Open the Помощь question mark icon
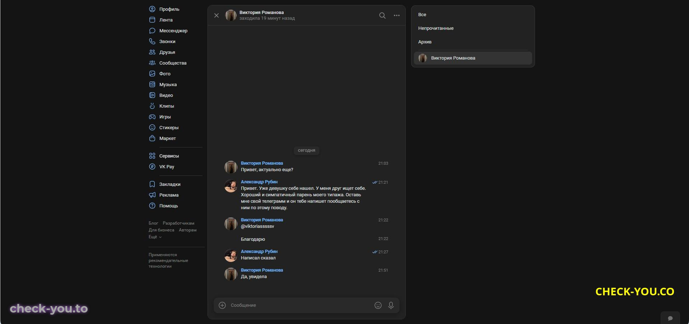This screenshot has width=689, height=324. click(x=152, y=206)
